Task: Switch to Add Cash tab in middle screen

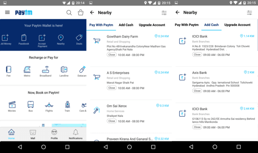Action: click(x=126, y=25)
